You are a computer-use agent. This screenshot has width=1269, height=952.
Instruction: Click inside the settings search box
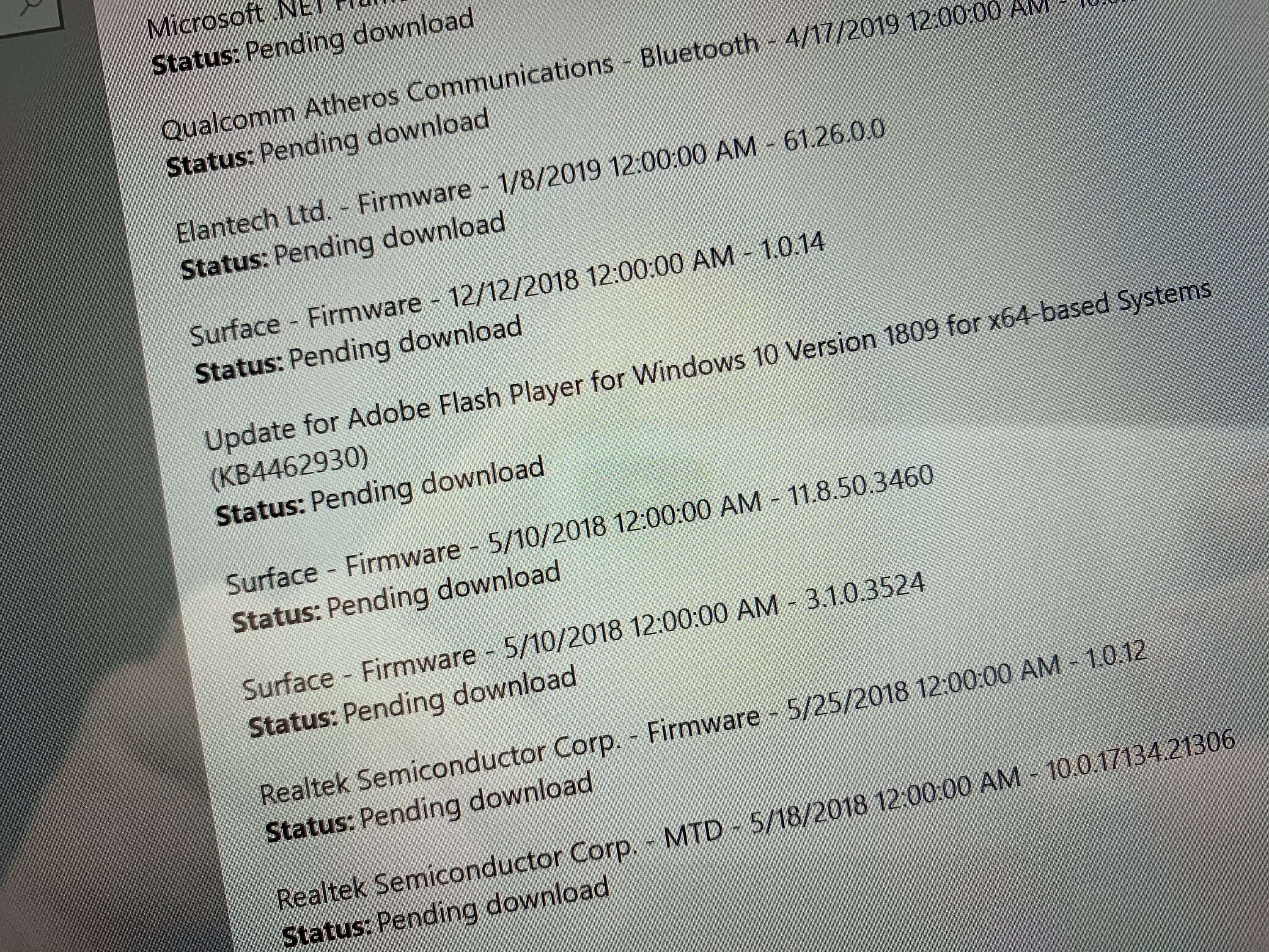coord(11,17)
